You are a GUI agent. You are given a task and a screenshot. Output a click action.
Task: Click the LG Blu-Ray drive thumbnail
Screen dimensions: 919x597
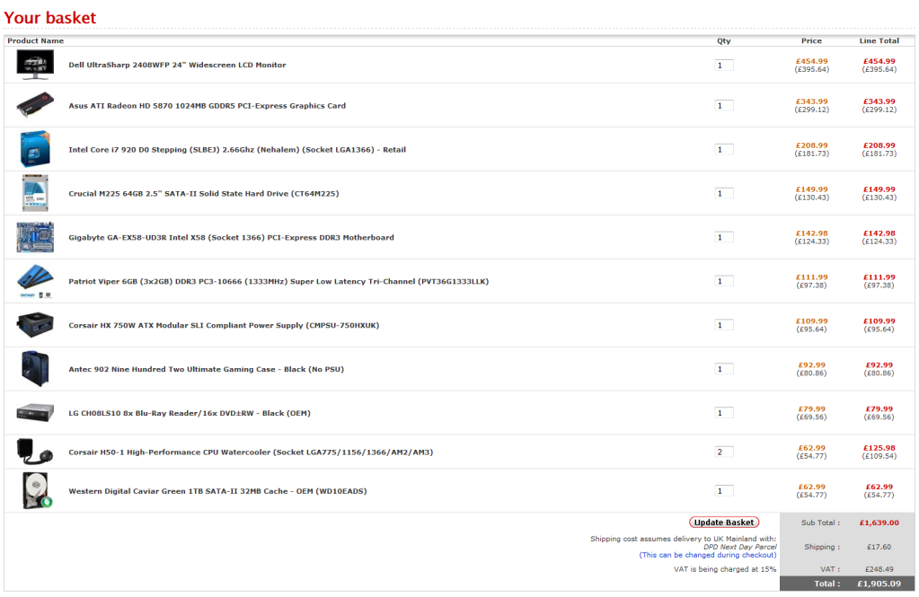pyautogui.click(x=35, y=412)
